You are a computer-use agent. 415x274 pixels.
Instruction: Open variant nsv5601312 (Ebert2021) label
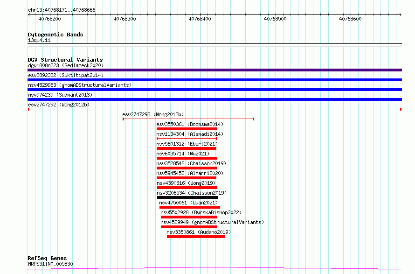187,144
